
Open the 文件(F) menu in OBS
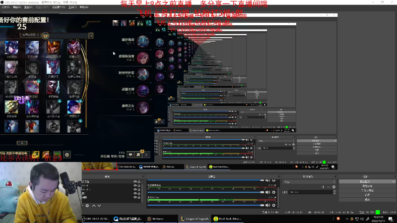pos(5,7)
